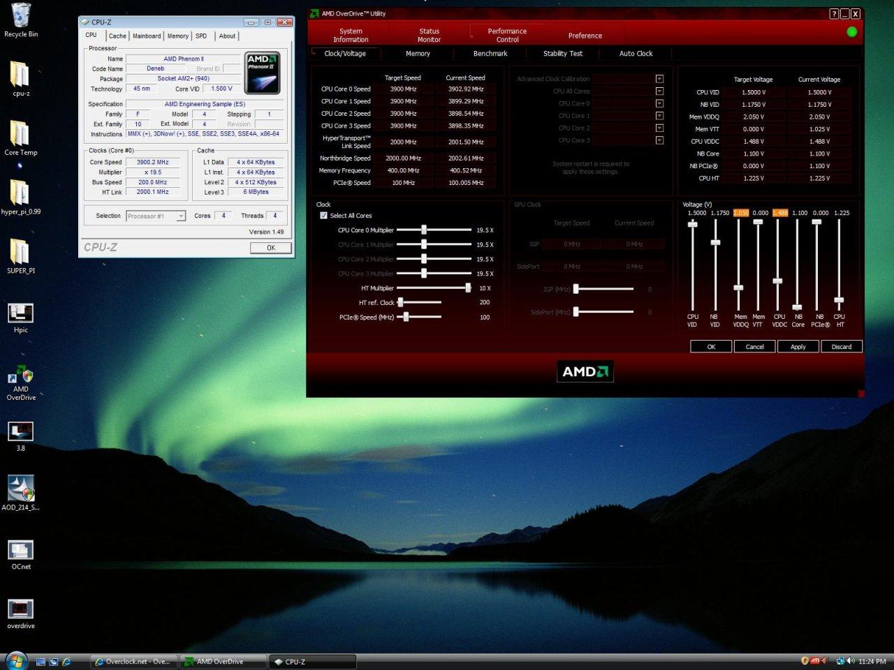Click the CPU VID target voltage field
This screenshot has height=670, width=894.
tap(753, 92)
